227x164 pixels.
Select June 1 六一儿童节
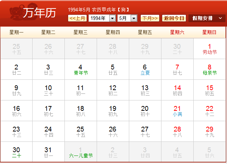[81, 152]
